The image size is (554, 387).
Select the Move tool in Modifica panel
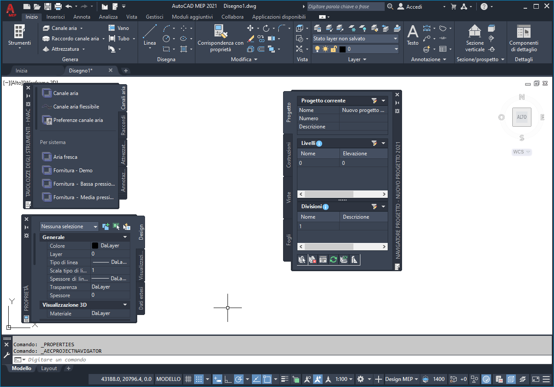coord(250,28)
